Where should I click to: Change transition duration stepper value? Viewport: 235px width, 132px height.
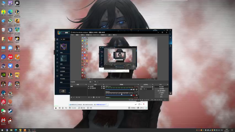click(x=152, y=89)
